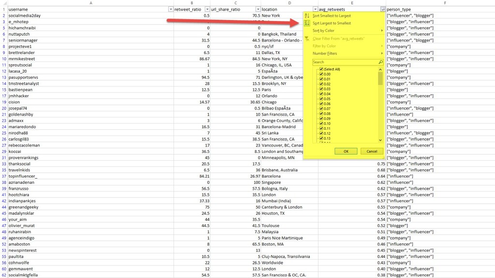The image size is (495, 278).
Task: Click Clear Filter From "avg_retweets" entry
Action: coord(338,39)
